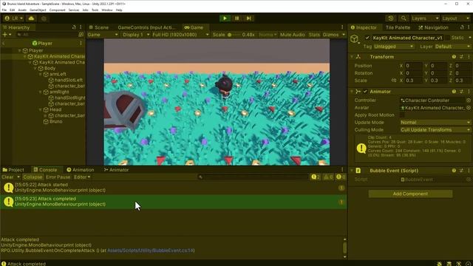Viewport: 473px width, 266px height.
Task: Switch to the Animation tab
Action: pyautogui.click(x=81, y=170)
